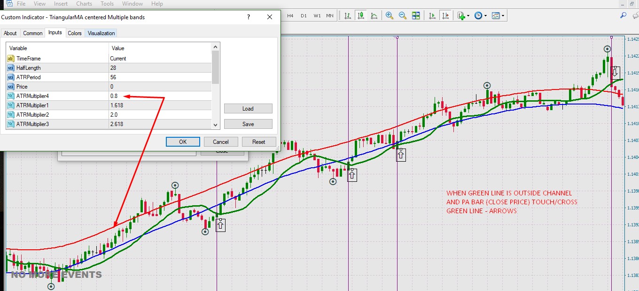The image size is (639, 291).
Task: Expand the periodicity dropdown arrow
Action: (x=486, y=16)
